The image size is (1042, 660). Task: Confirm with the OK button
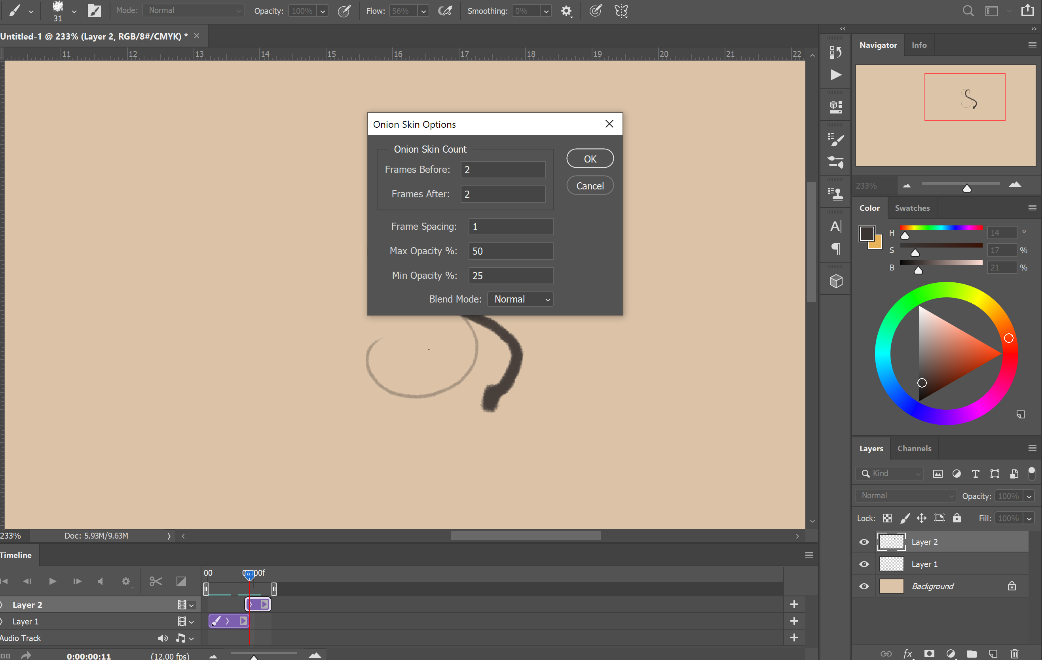click(589, 158)
